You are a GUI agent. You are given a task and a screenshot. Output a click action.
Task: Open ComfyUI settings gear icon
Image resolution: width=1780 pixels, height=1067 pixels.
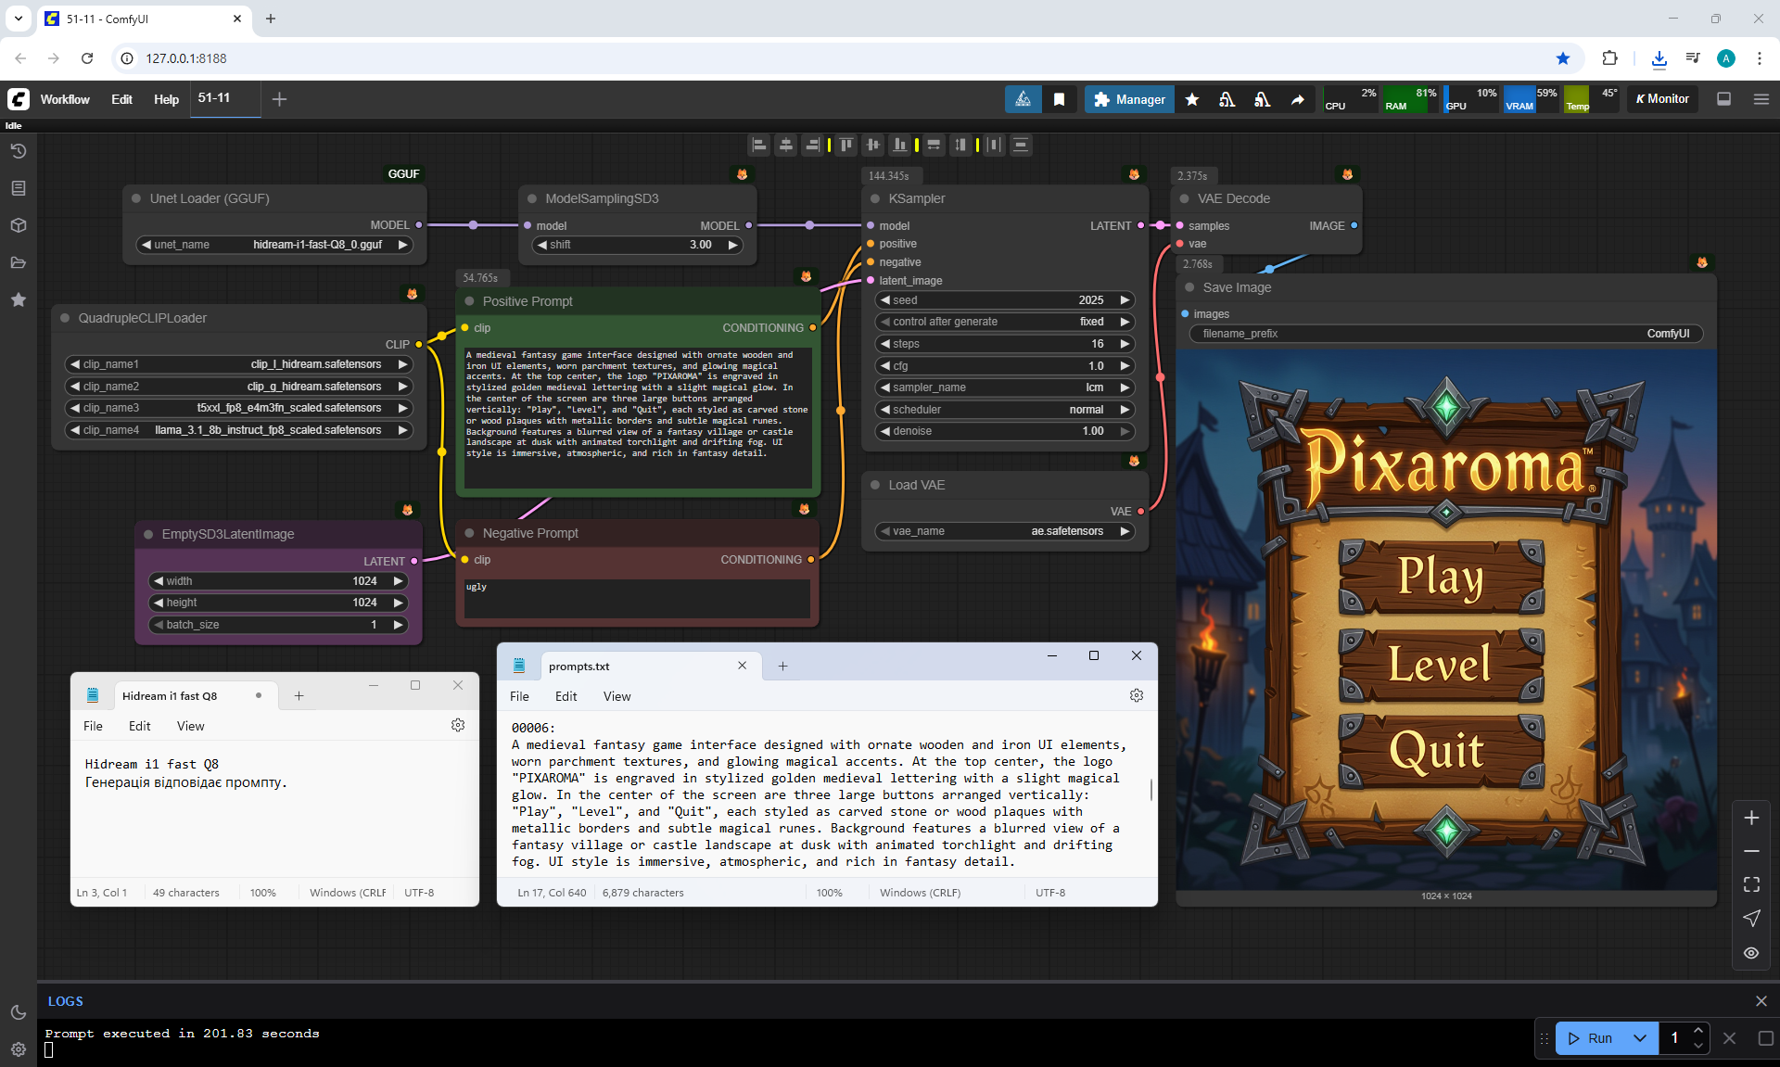[19, 1049]
